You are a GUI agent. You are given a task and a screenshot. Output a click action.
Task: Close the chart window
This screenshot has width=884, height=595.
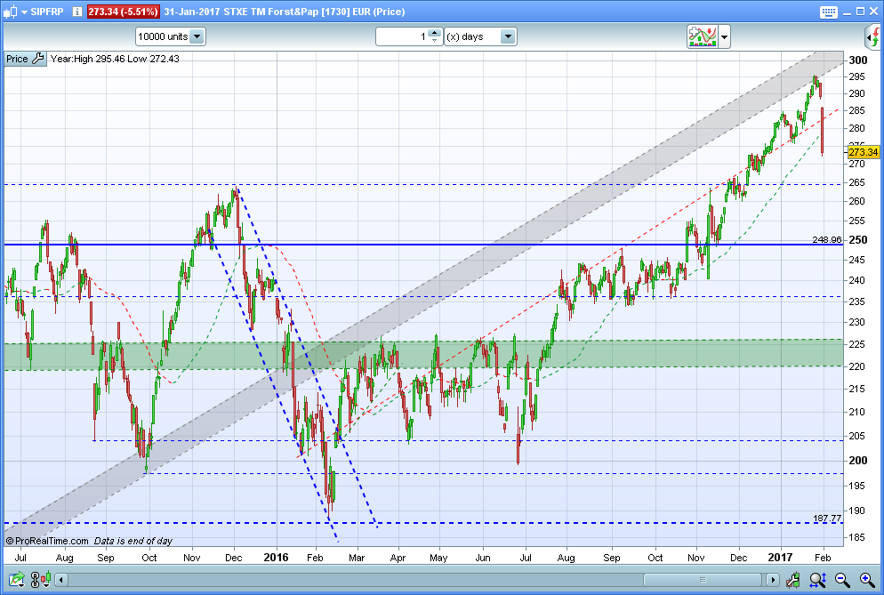point(874,12)
